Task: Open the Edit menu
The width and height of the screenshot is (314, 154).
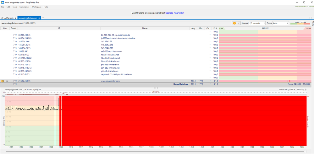Action: tap(8, 7)
